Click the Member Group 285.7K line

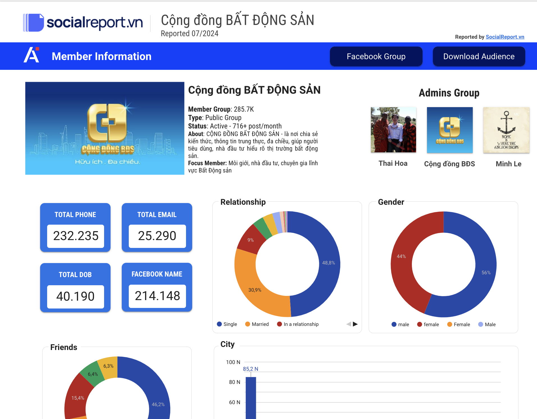[221, 109]
